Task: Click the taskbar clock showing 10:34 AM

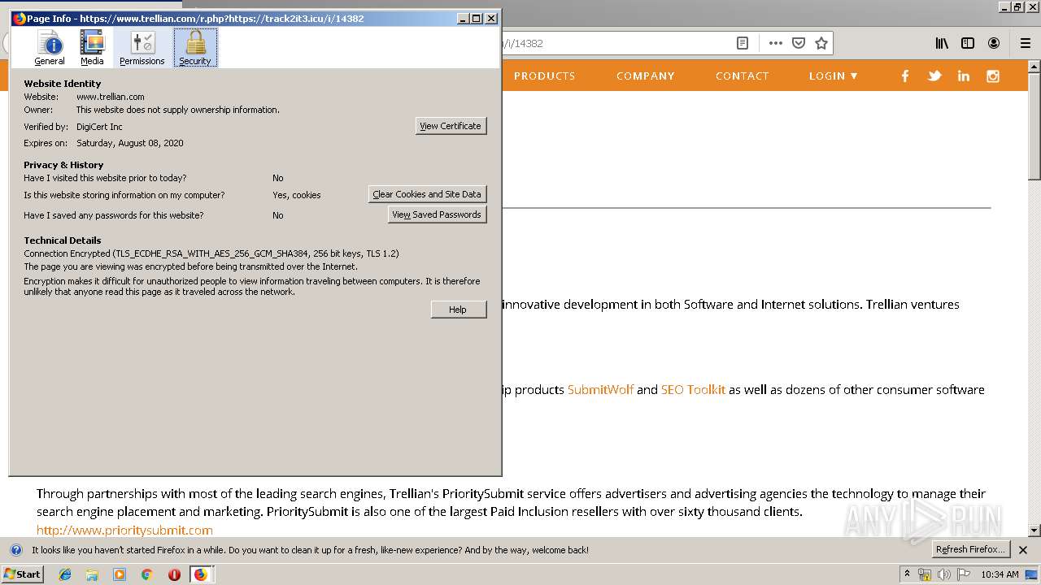Action: tap(1000, 574)
